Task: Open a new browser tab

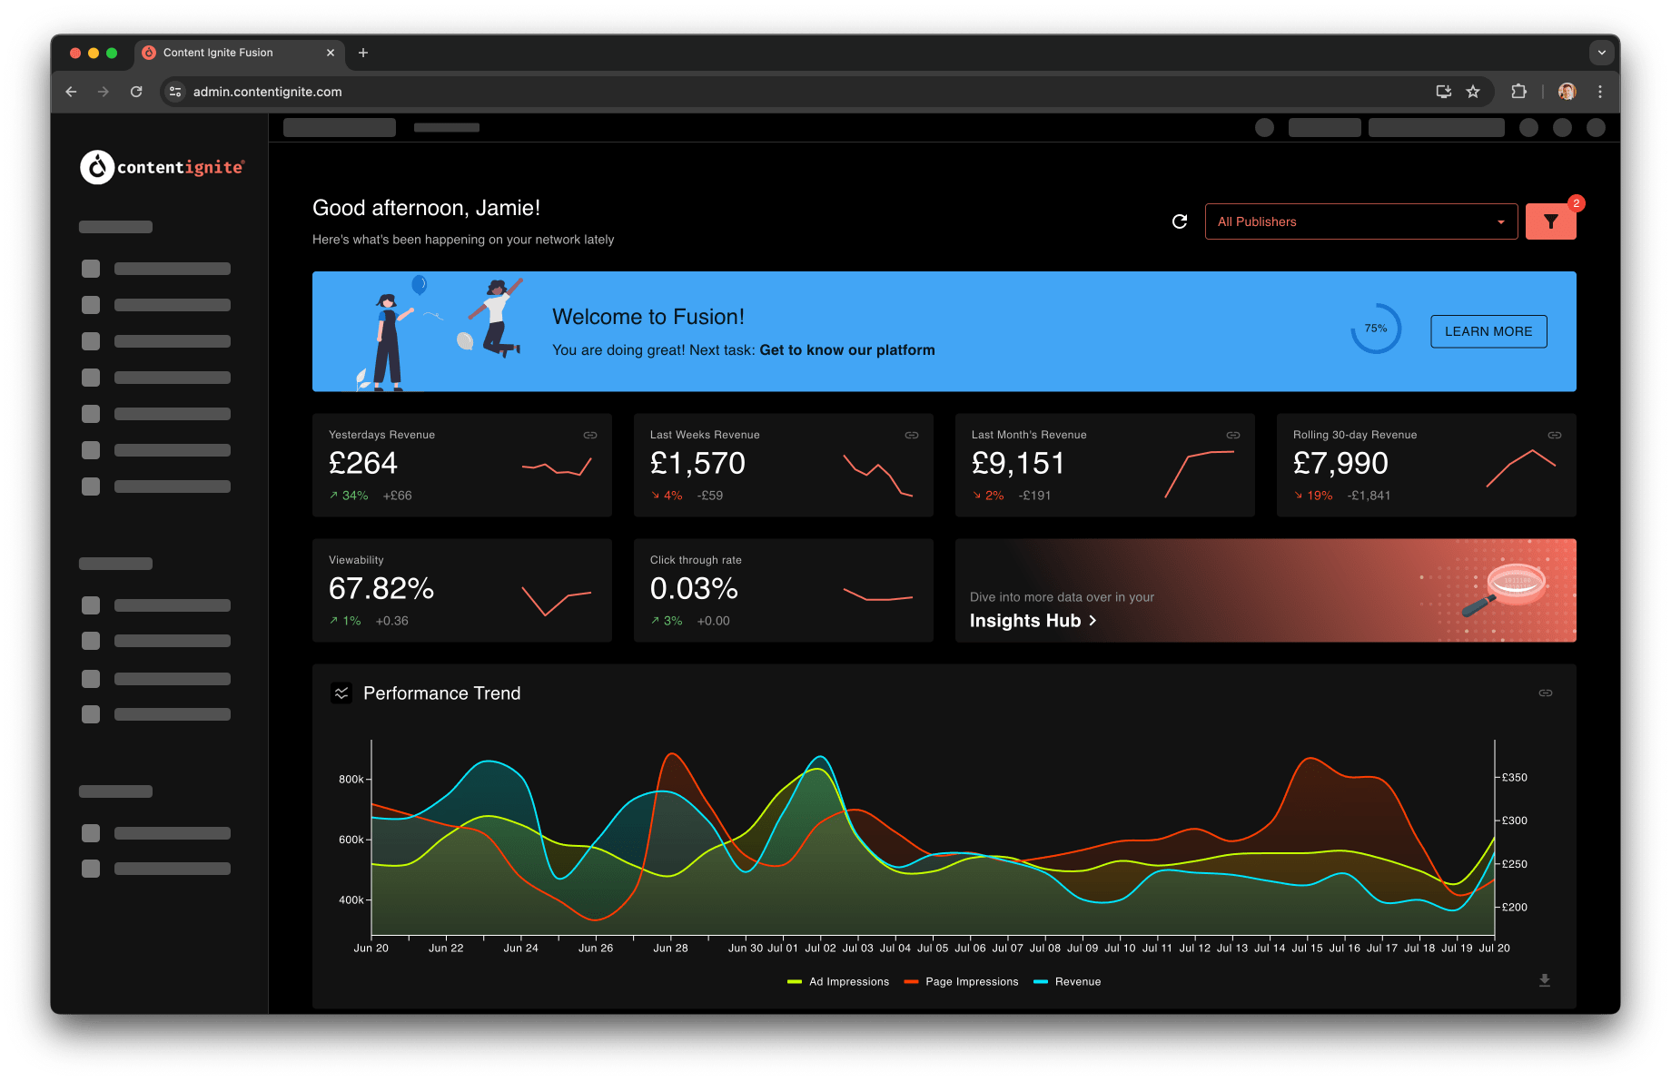Action: 363,53
